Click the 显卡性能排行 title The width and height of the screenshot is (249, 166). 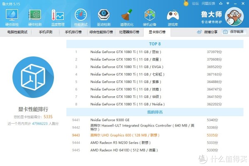[33, 109]
